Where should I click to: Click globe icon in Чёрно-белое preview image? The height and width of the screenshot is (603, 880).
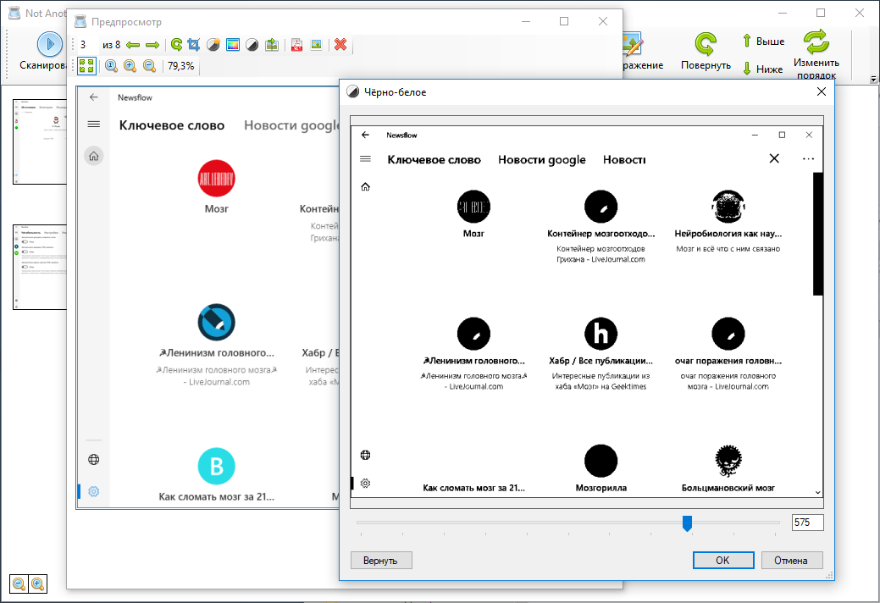[x=365, y=455]
